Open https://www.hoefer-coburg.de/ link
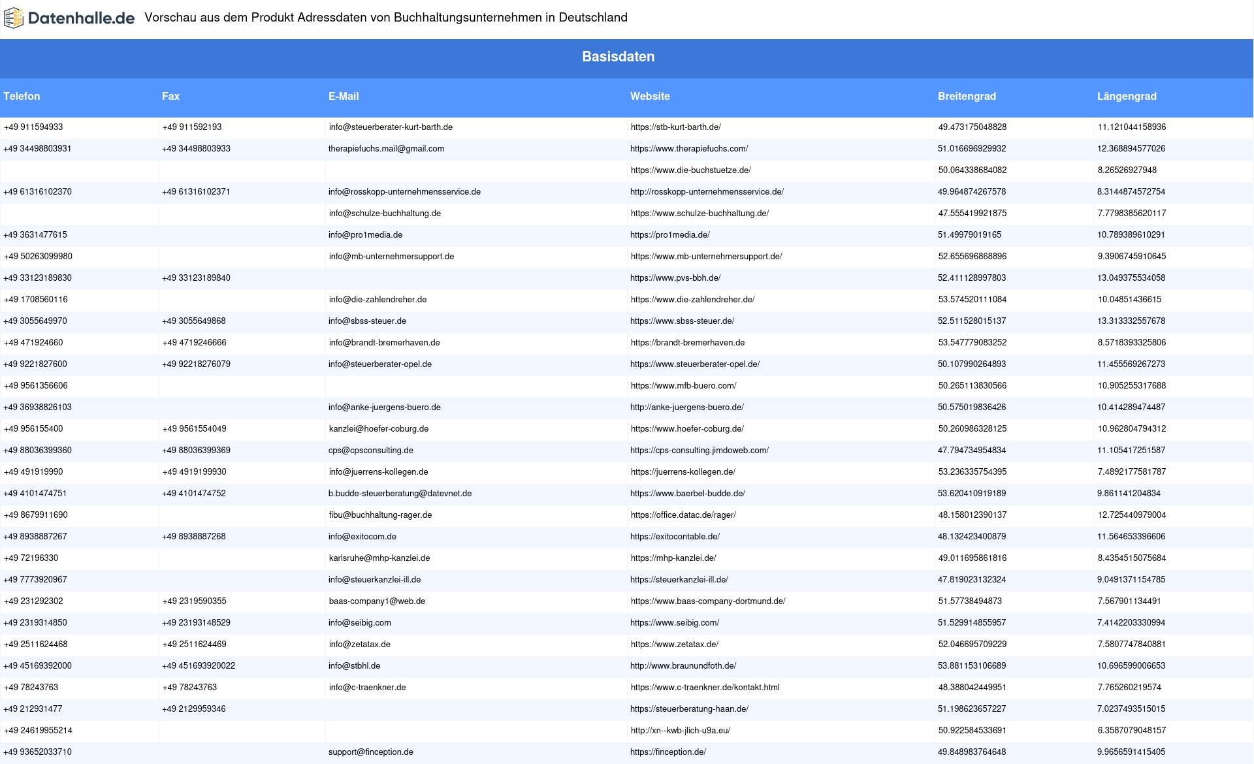 [687, 429]
